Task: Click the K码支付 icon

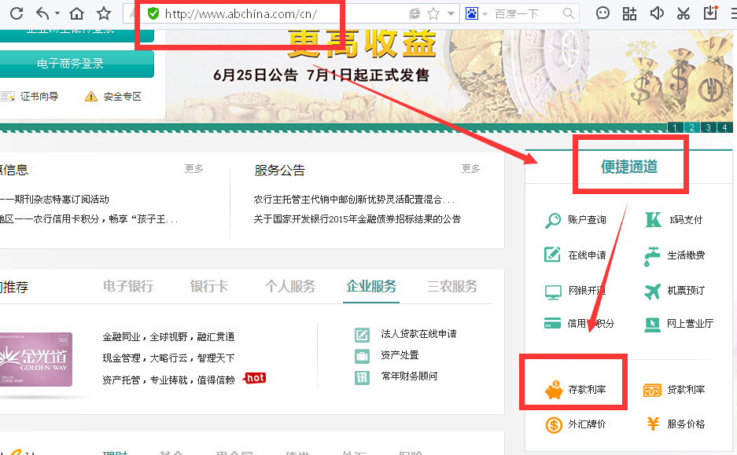Action: coord(654,221)
